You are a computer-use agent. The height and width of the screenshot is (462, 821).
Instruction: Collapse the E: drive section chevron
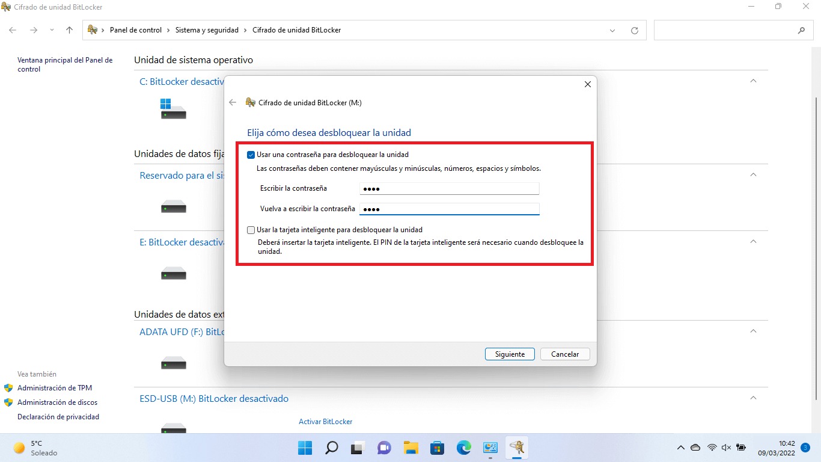click(x=753, y=241)
